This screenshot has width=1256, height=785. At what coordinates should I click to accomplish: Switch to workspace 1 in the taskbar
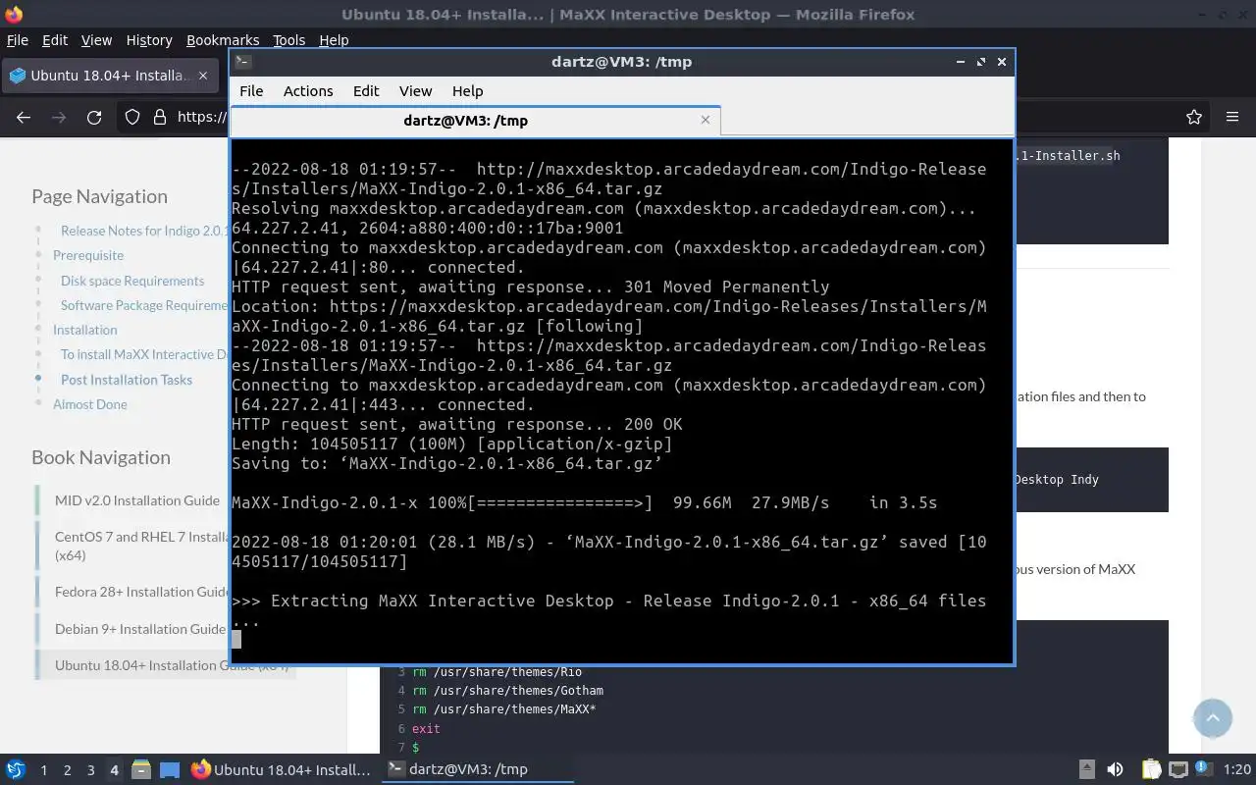click(x=43, y=770)
